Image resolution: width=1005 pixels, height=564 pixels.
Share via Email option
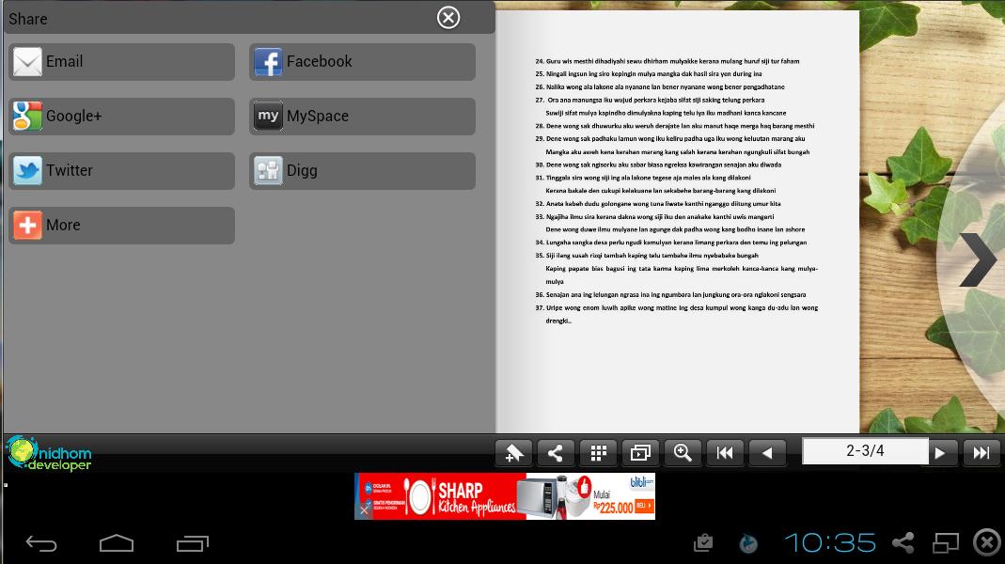click(122, 61)
